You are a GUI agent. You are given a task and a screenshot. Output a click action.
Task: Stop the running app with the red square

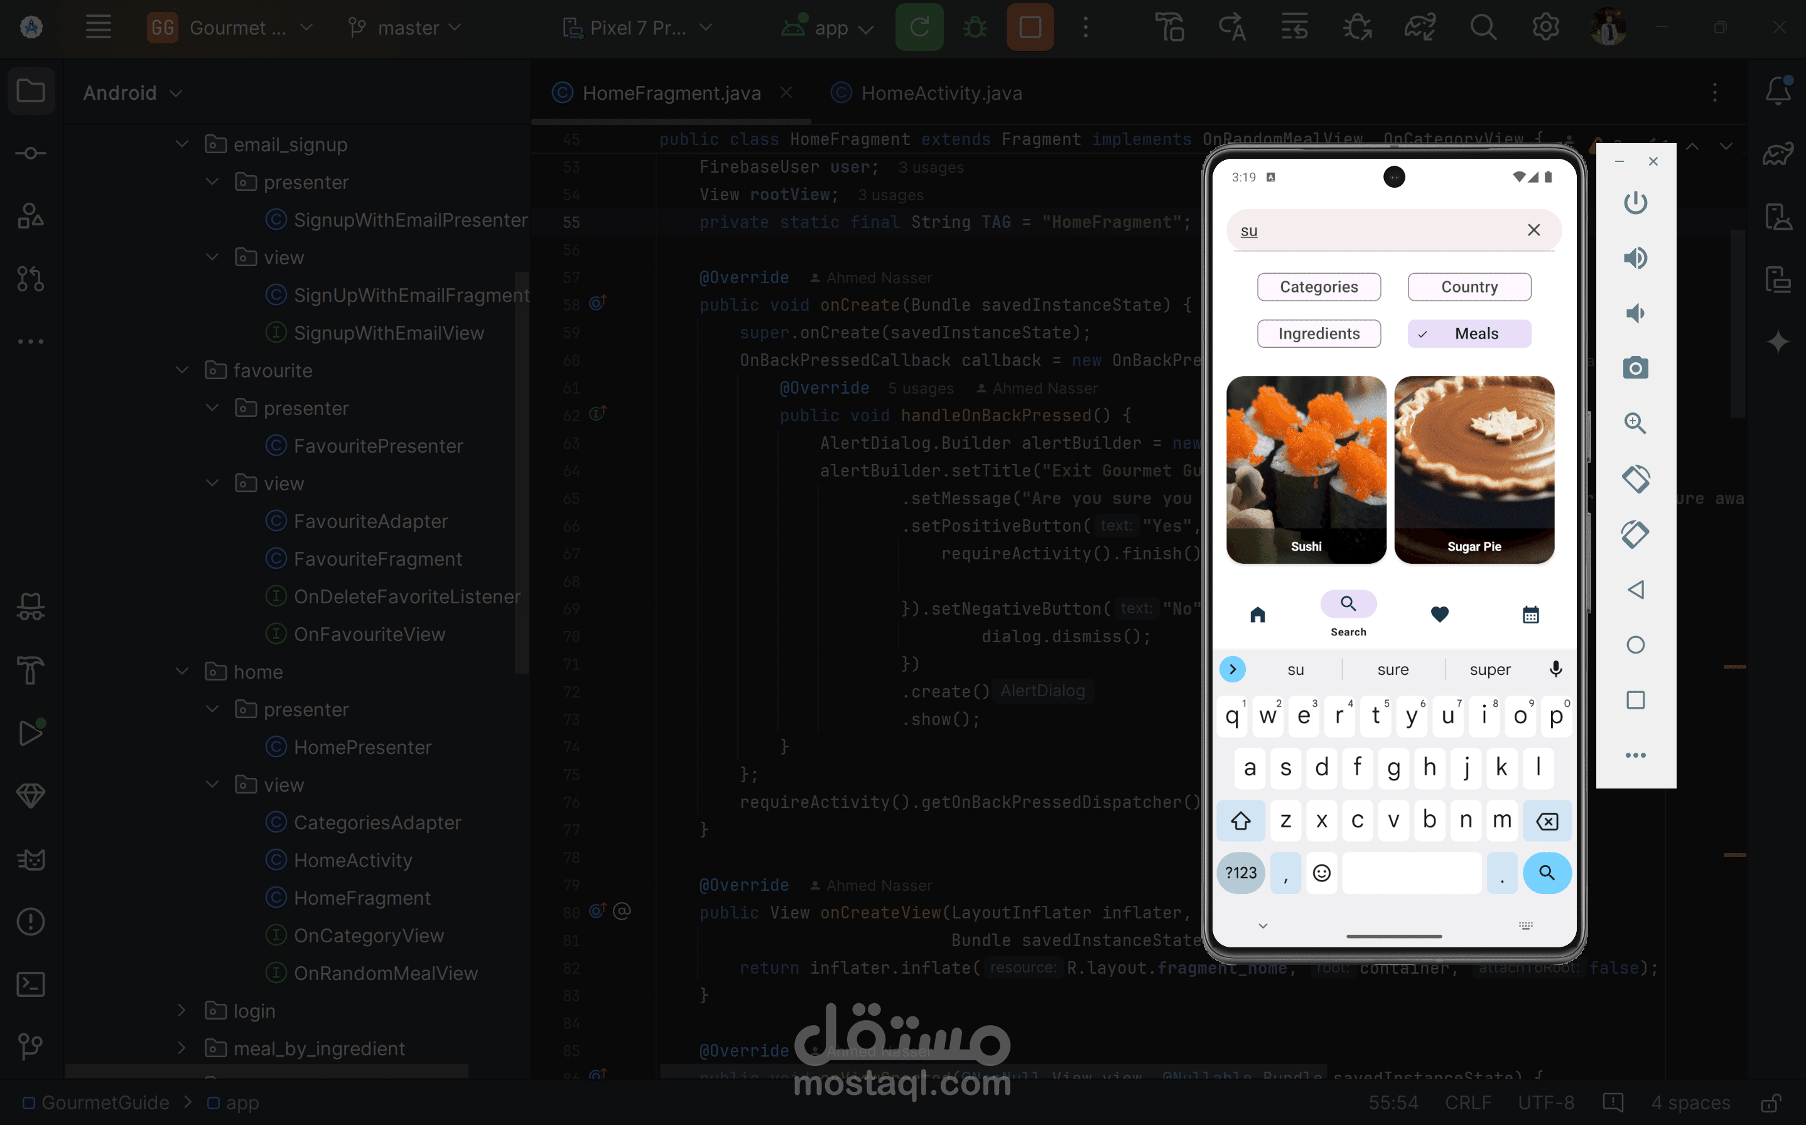pos(1030,28)
